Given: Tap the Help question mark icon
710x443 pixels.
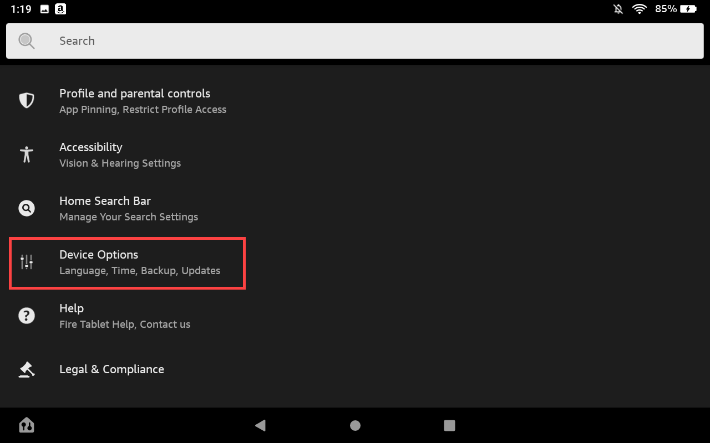Looking at the screenshot, I should click(27, 316).
